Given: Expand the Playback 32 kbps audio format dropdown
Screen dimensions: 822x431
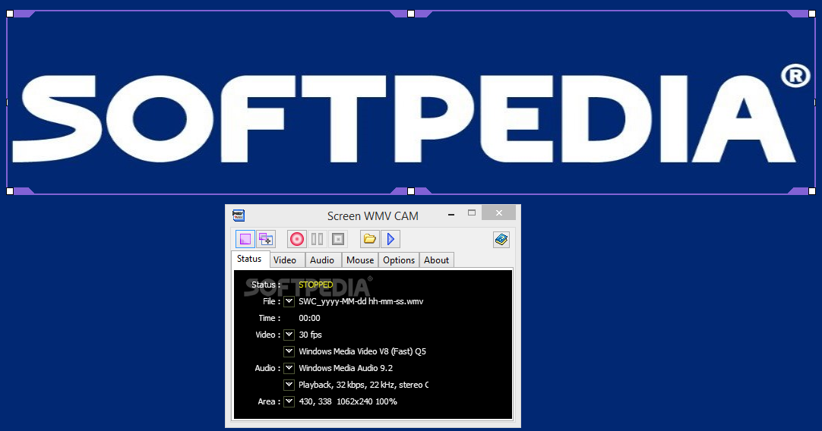Looking at the screenshot, I should point(289,385).
